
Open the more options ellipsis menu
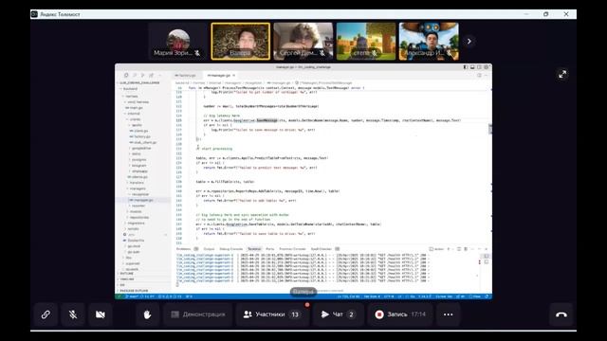point(449,314)
